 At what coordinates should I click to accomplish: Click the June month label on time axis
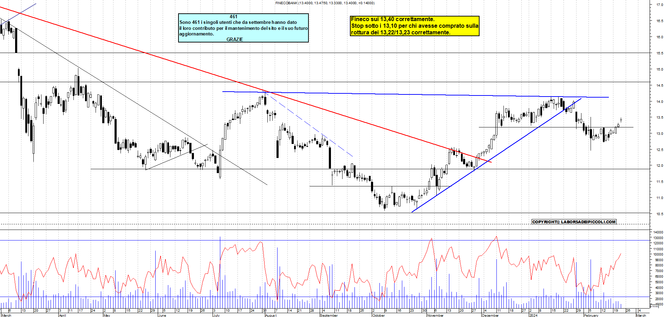162,315
